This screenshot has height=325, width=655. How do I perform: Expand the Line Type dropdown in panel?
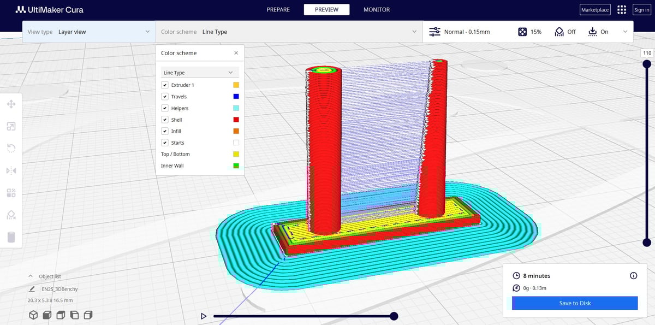pyautogui.click(x=199, y=73)
